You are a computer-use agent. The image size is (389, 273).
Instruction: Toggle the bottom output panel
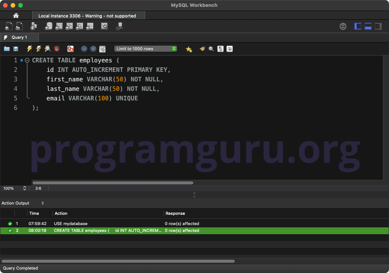[368, 26]
